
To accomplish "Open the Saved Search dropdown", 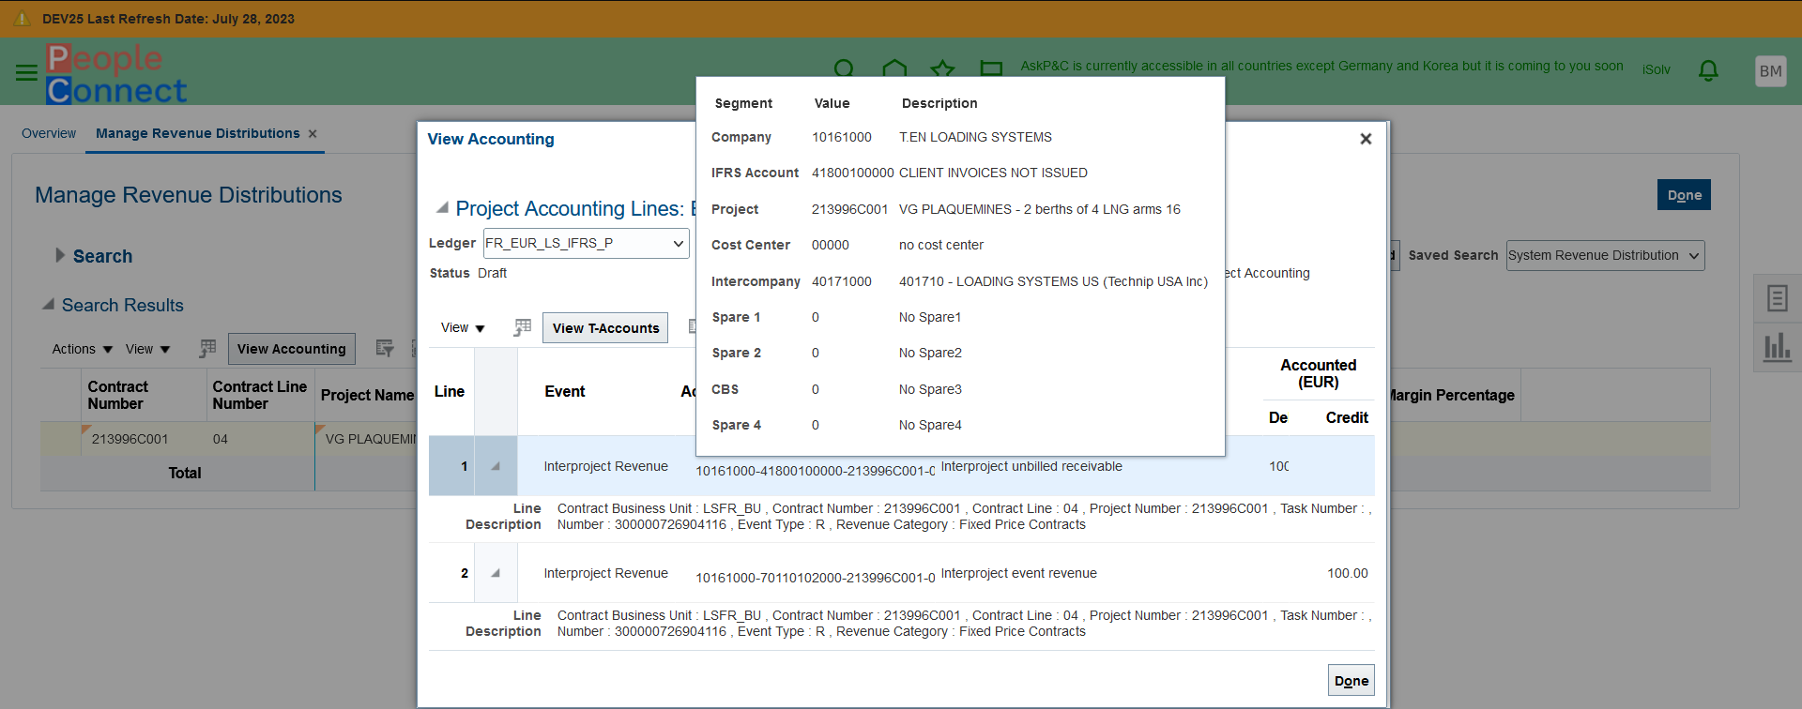I will pyautogui.click(x=1605, y=255).
